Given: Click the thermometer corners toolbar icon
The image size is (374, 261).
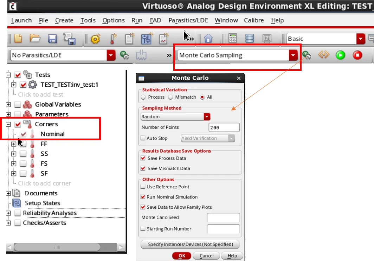Looking at the screenshot, I should pos(113,39).
